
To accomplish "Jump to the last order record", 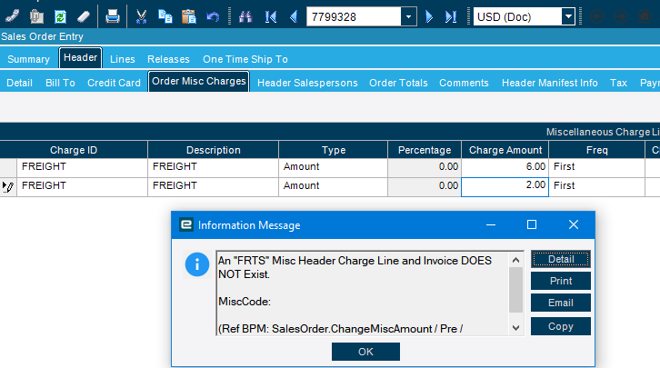I will 451,17.
